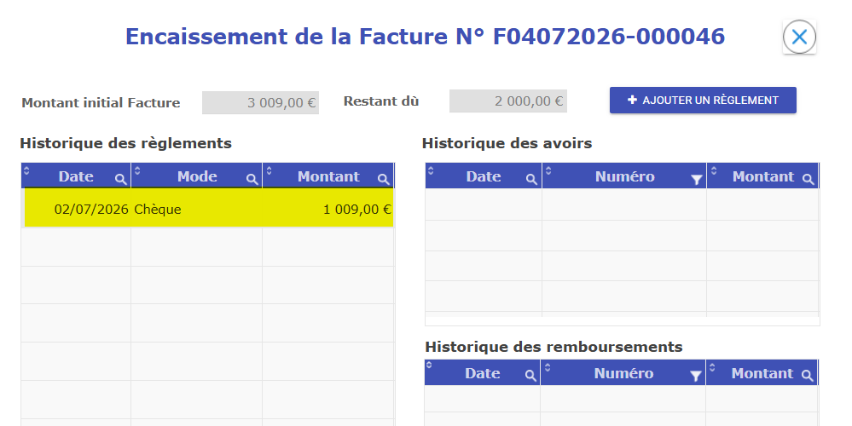Image resolution: width=852 pixels, height=426 pixels.
Task: Click the Ajouter un règlement button
Action: click(703, 101)
